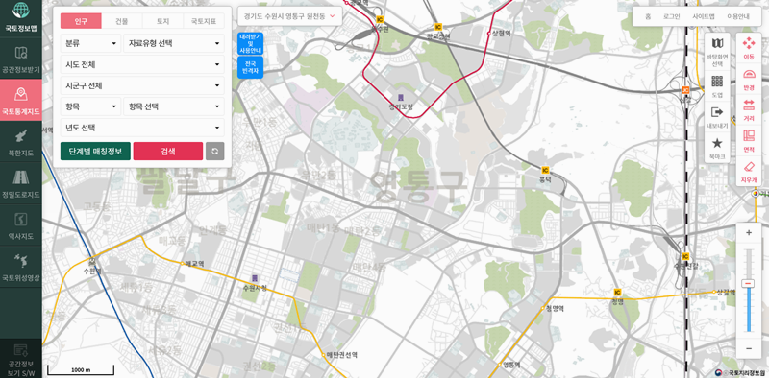
Task: Switch to the 토지 tab
Action: [162, 21]
